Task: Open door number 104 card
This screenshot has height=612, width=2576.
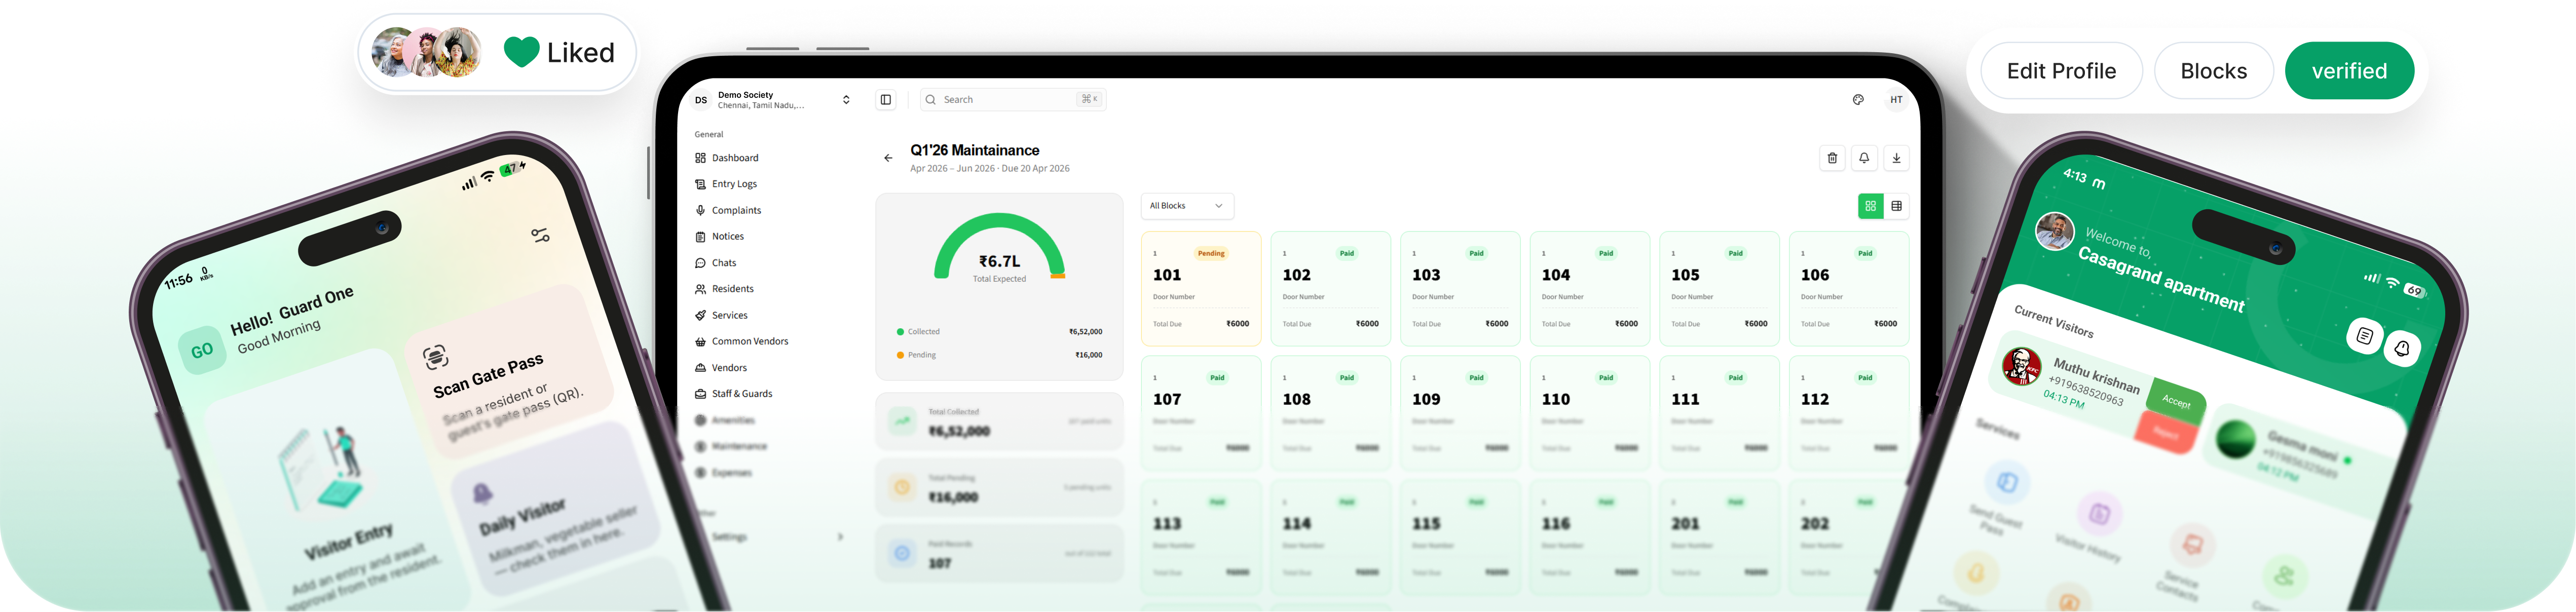Action: (1590, 289)
